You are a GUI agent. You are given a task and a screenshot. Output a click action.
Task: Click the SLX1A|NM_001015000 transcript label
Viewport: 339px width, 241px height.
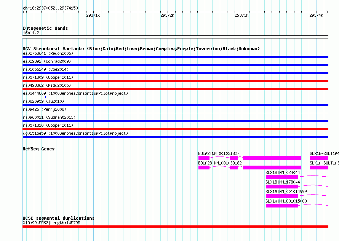point(286,201)
